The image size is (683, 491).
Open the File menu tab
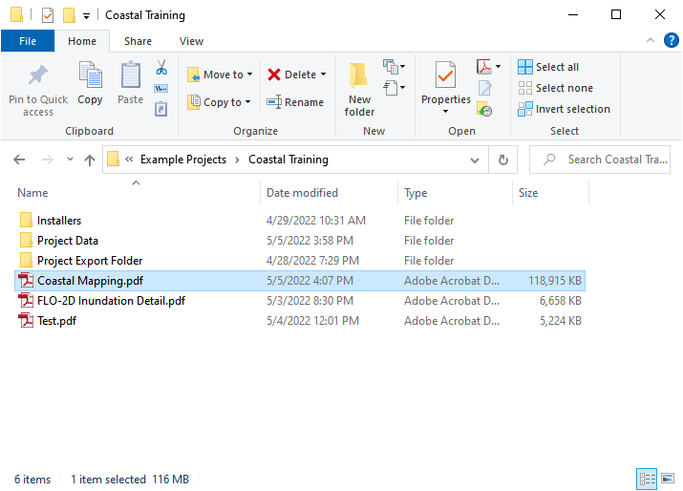coord(28,41)
